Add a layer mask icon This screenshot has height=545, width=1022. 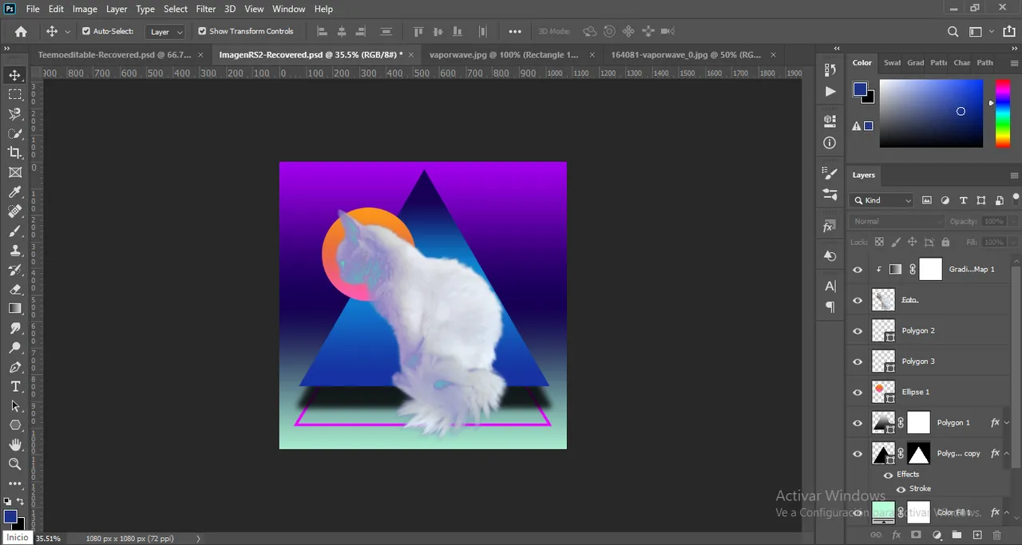pyautogui.click(x=916, y=535)
